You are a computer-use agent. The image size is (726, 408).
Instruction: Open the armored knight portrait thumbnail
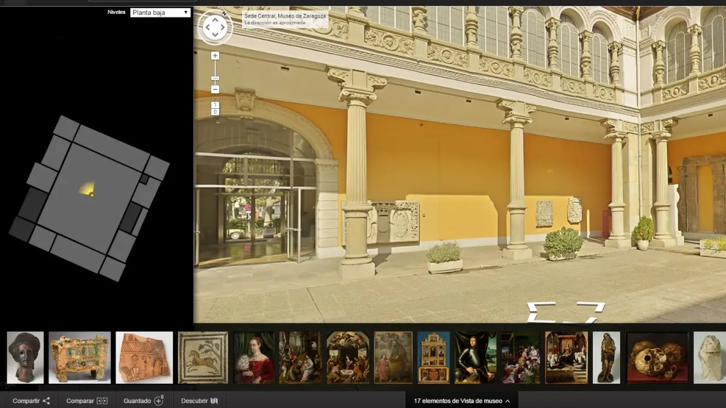click(x=475, y=357)
